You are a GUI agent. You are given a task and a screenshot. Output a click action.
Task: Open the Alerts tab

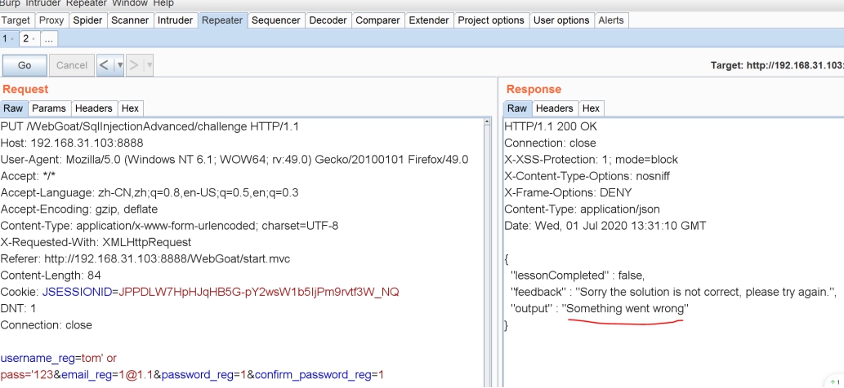(611, 20)
